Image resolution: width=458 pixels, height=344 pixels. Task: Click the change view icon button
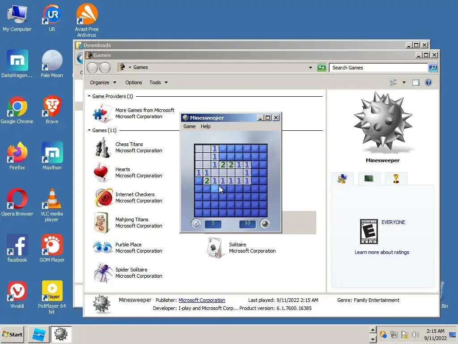tap(393, 82)
